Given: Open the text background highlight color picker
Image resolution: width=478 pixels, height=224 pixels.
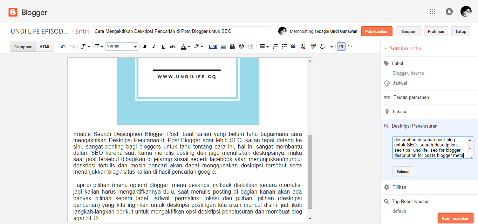Looking at the screenshot, I should click(198, 46).
